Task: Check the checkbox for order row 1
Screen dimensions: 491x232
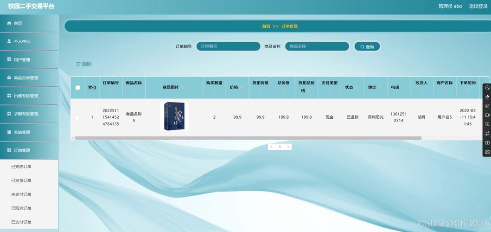Action: click(x=77, y=117)
